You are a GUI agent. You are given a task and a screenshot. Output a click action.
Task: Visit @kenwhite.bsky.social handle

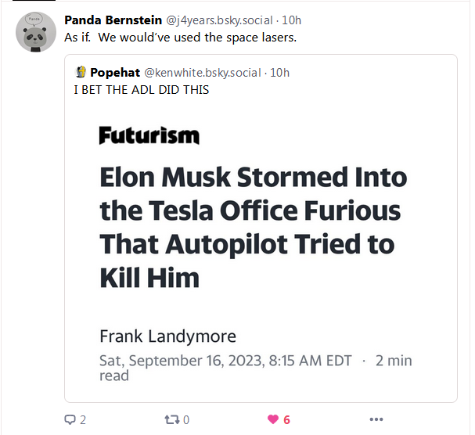coord(203,73)
